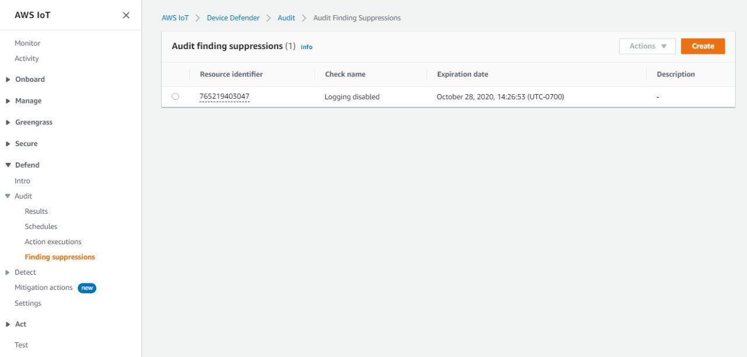Navigate to Device Defender via breadcrumb

tap(233, 18)
